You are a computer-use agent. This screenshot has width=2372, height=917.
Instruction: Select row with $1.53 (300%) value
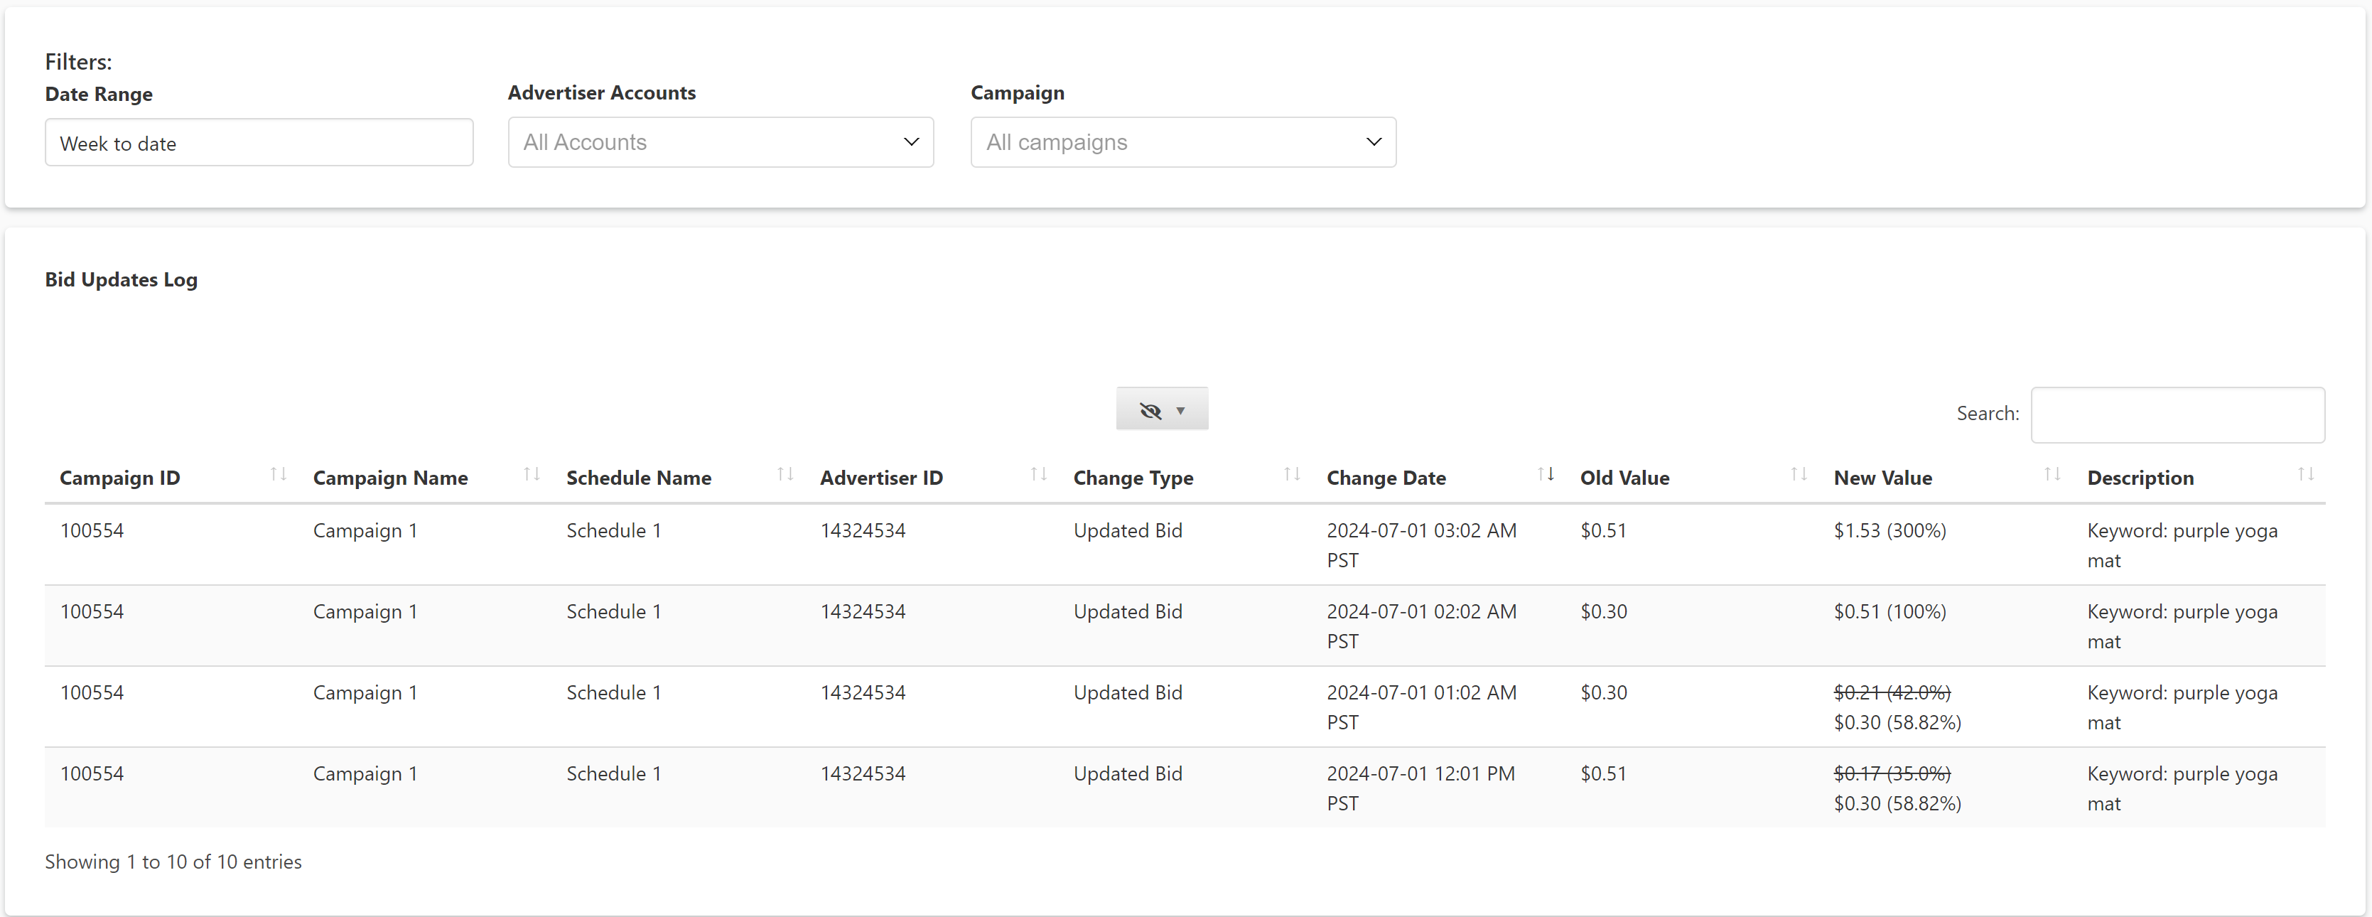pos(1889,531)
